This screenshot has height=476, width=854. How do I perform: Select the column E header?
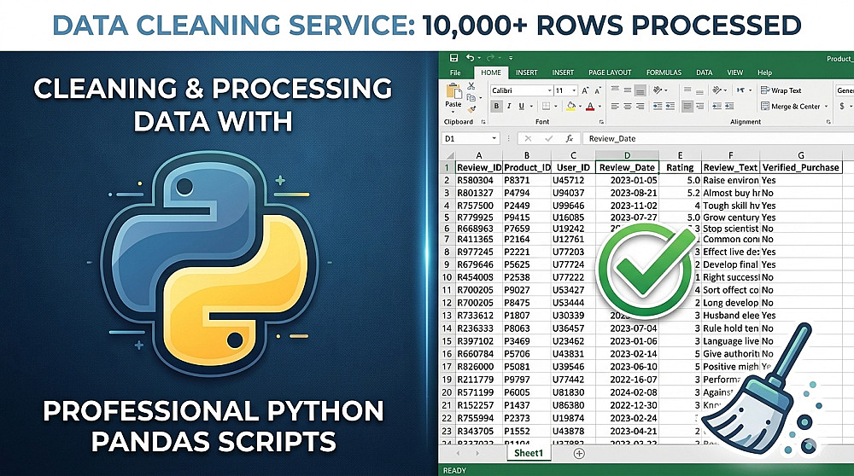[x=680, y=155]
